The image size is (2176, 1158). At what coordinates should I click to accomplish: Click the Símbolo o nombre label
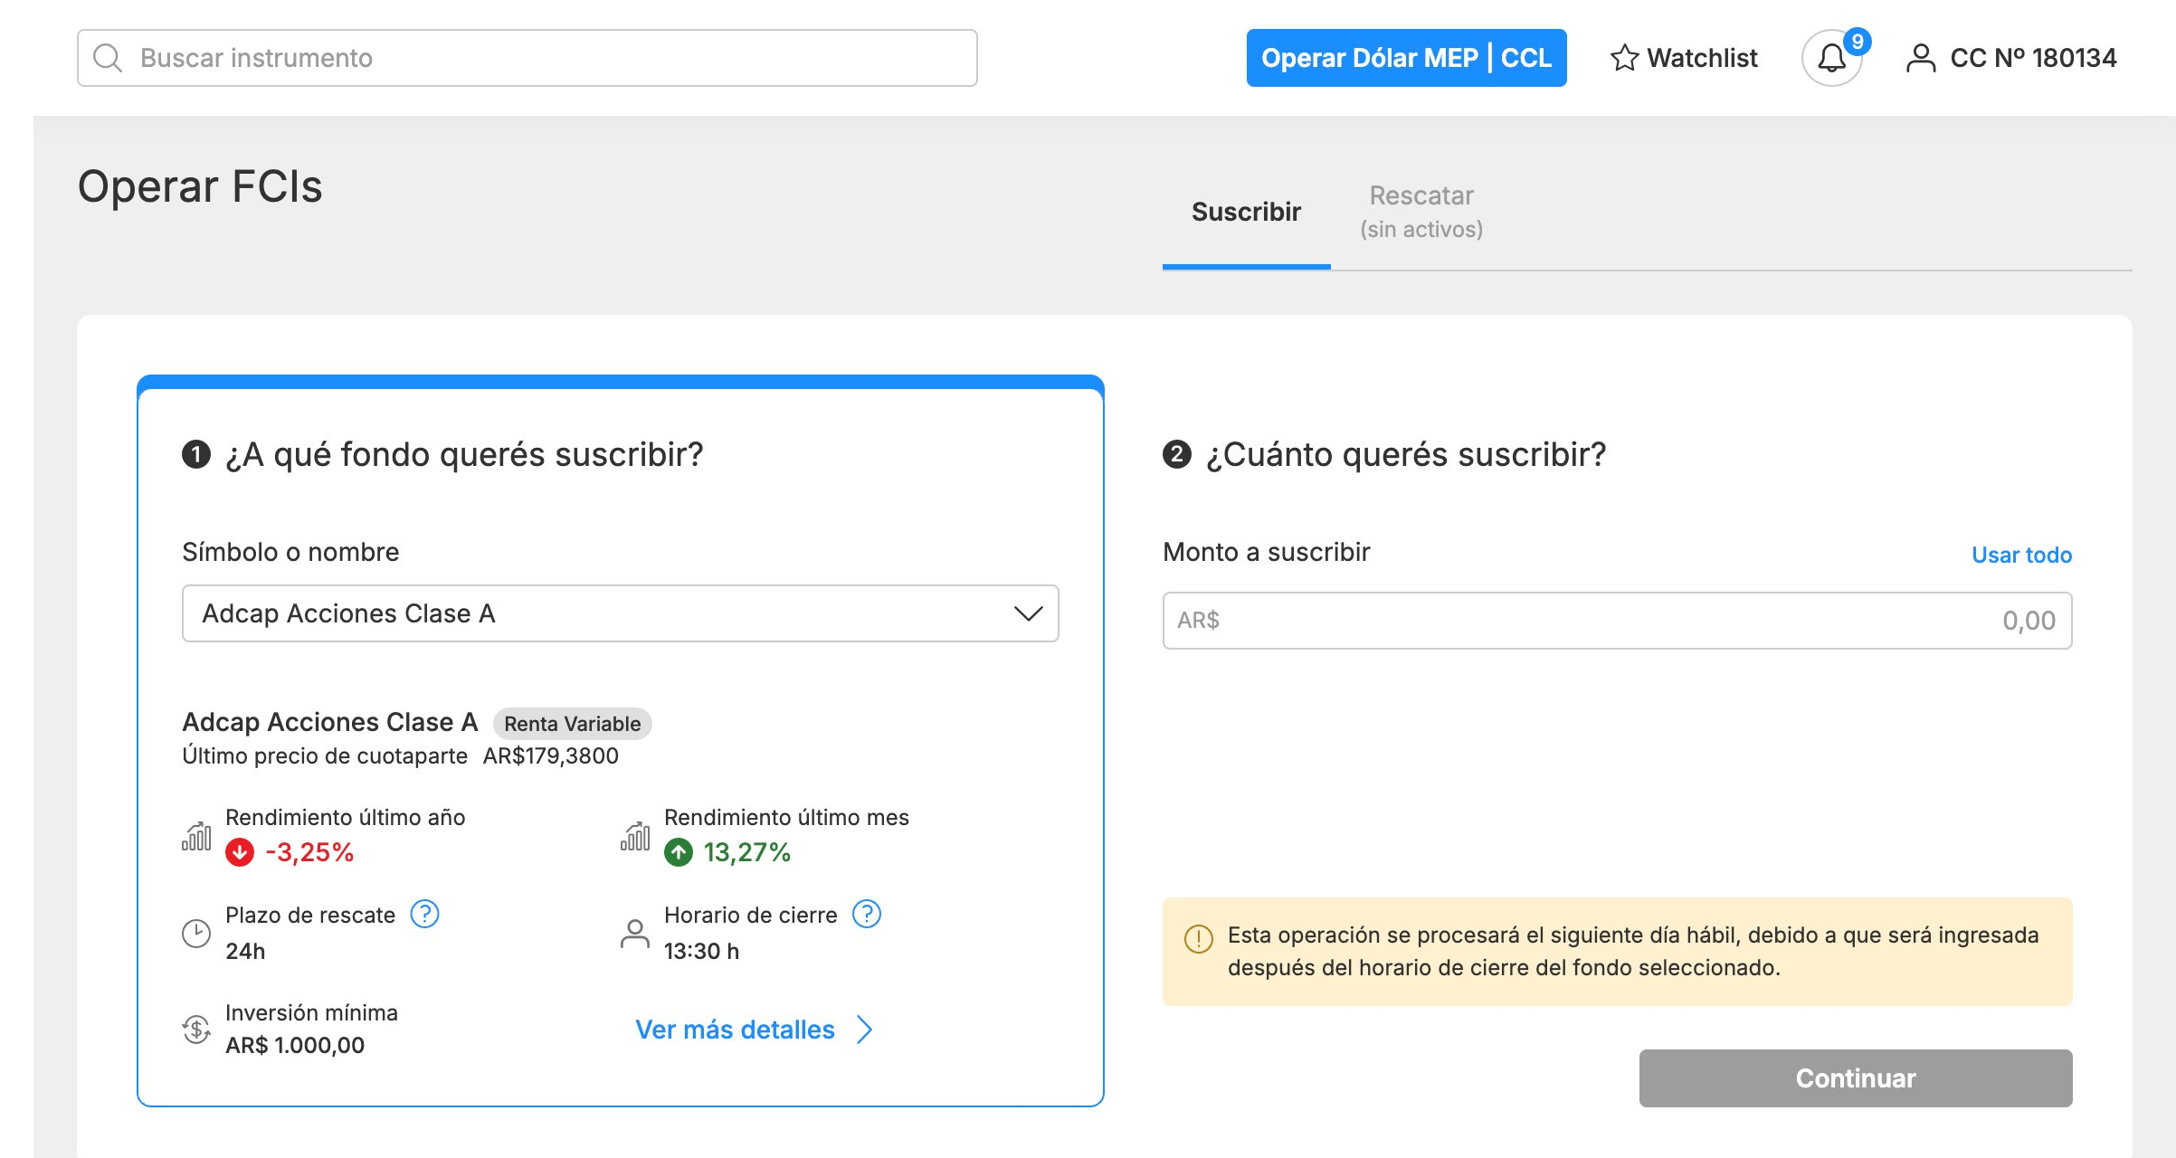pyautogui.click(x=290, y=552)
